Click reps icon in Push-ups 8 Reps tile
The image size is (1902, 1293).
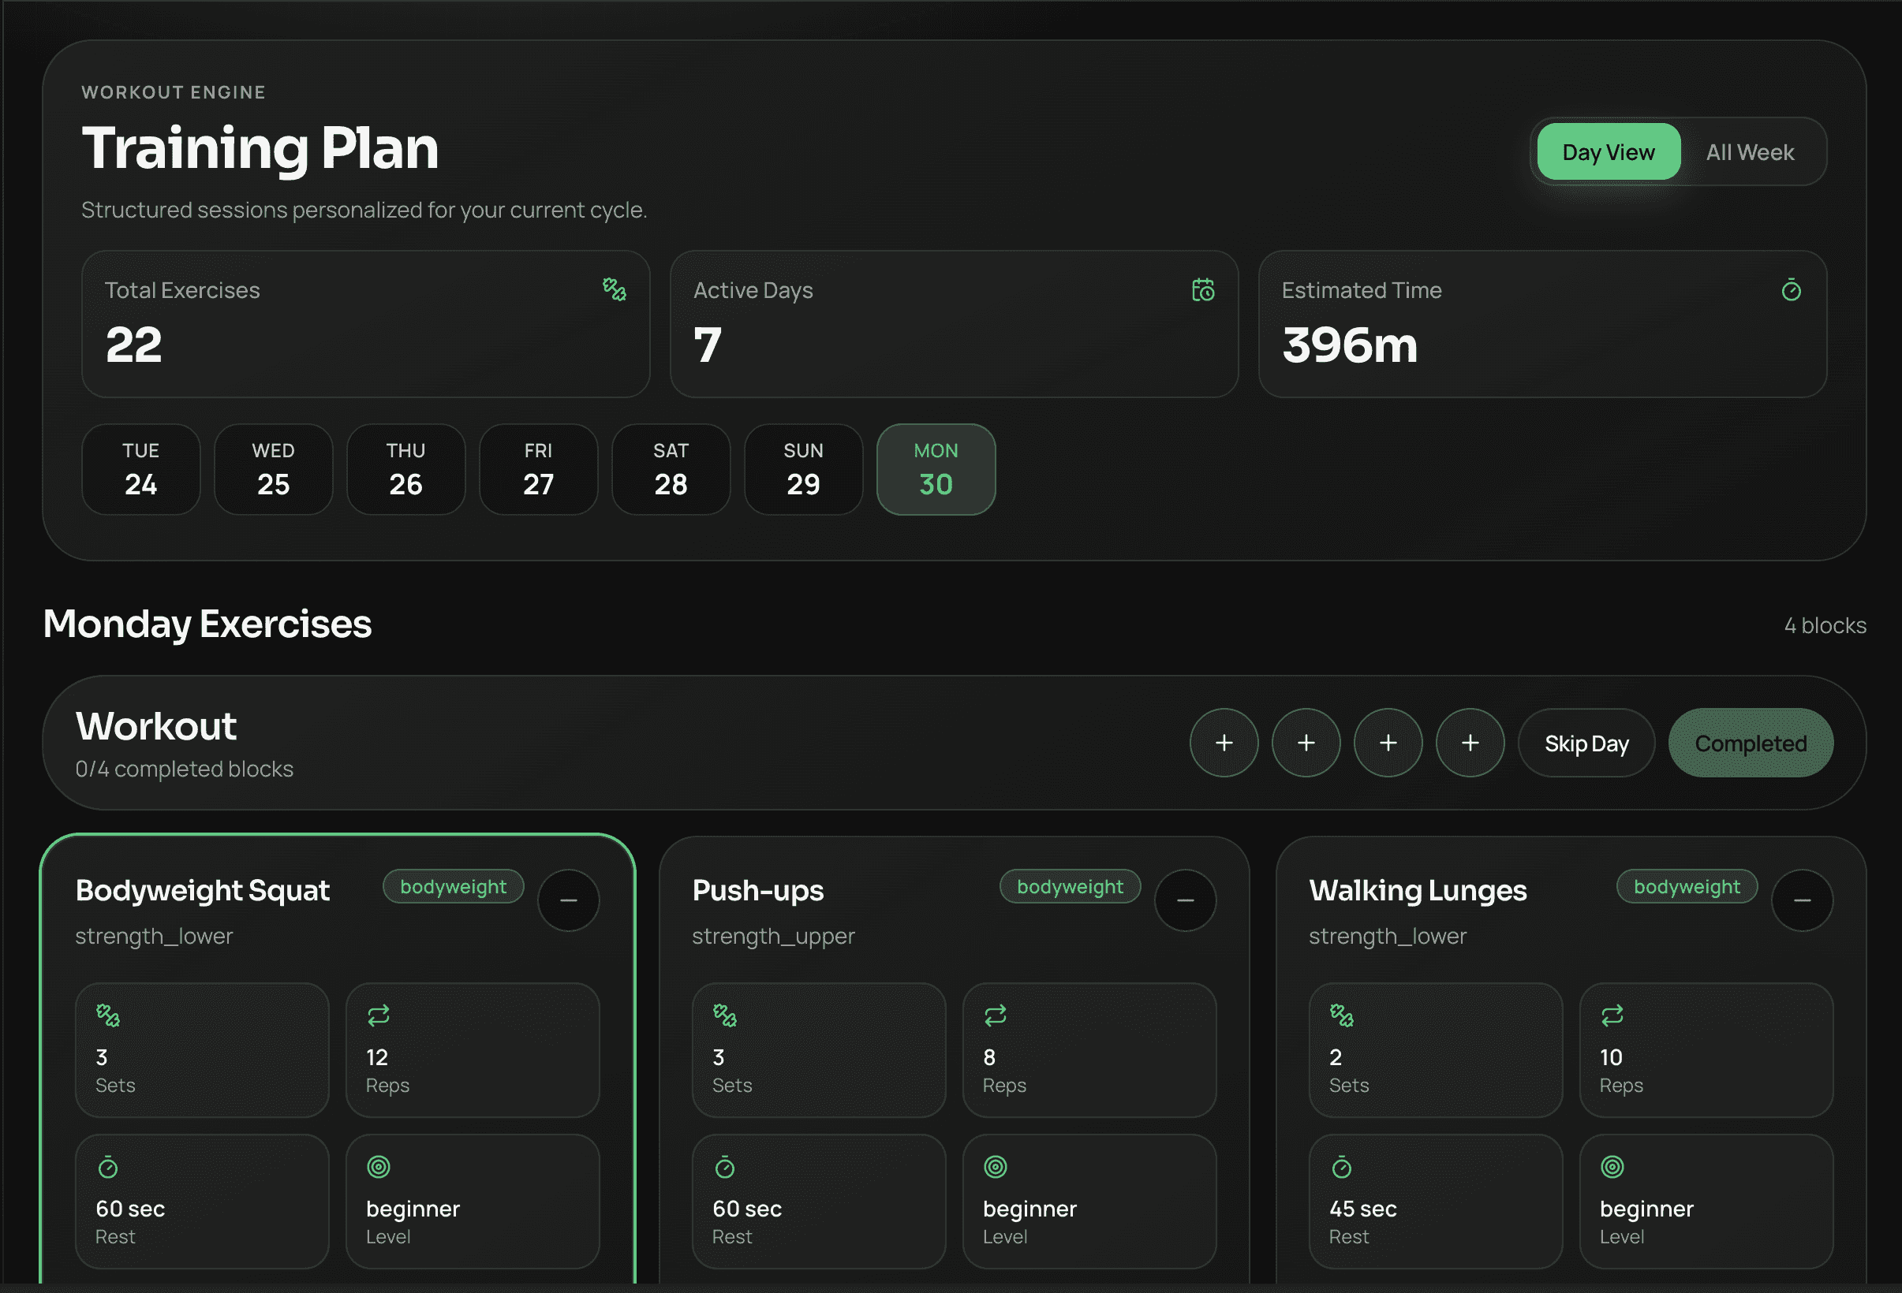click(994, 1015)
